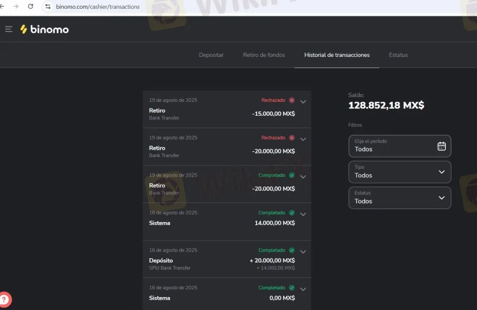This screenshot has width=477, height=310.
Task: Open the Estatus tab
Action: [398, 55]
